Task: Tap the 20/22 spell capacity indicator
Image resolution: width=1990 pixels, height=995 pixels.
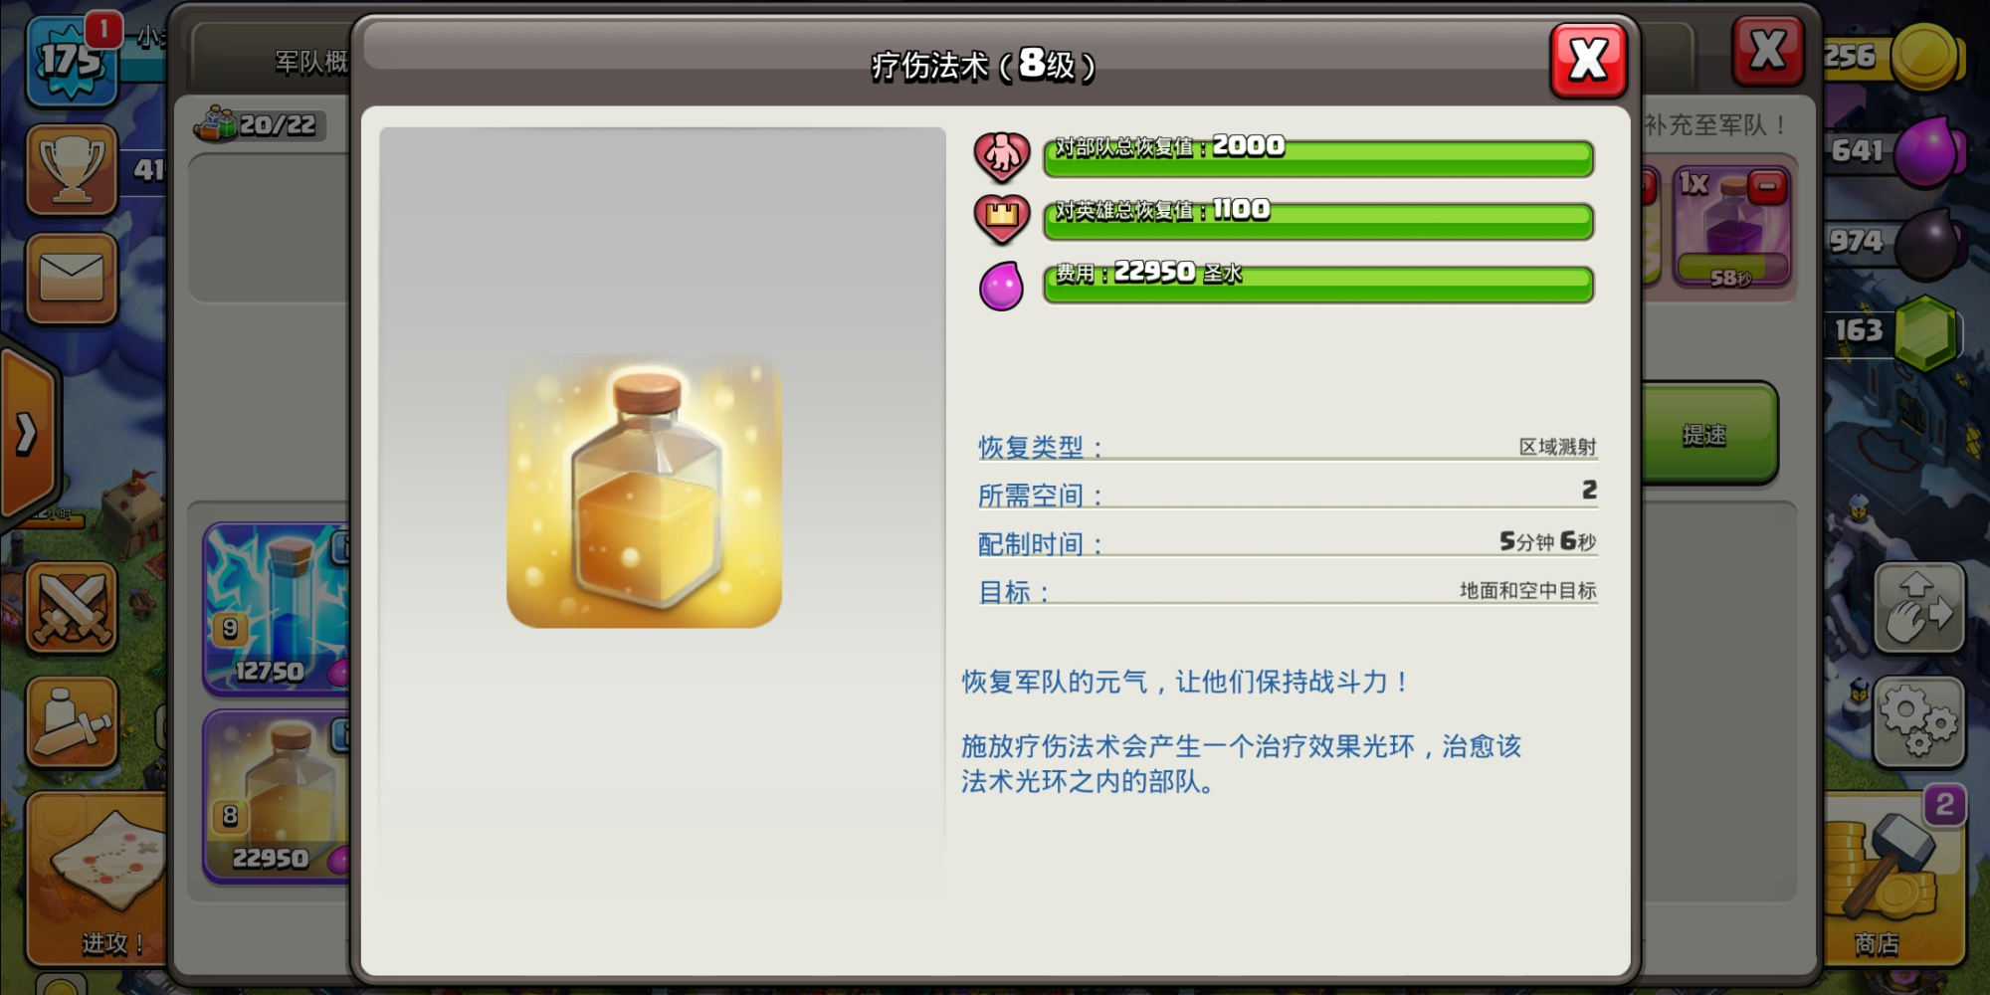Action: (x=259, y=124)
